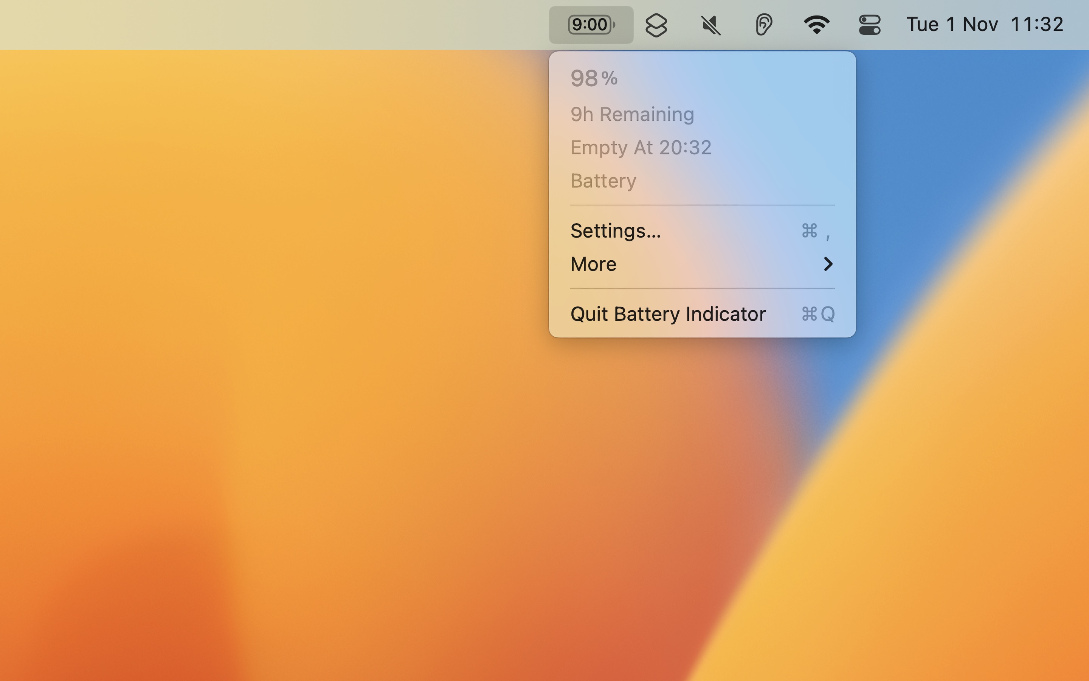Open Control Center from the menu bar
The image size is (1089, 681).
click(x=869, y=25)
